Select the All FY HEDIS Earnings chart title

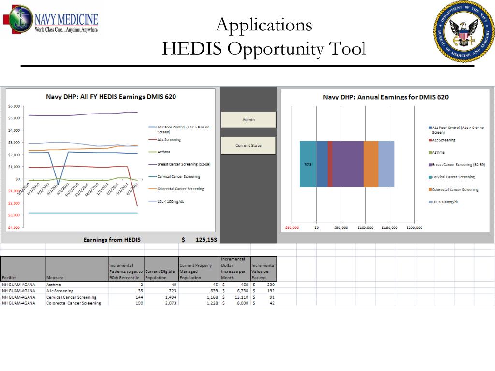[x=111, y=97]
